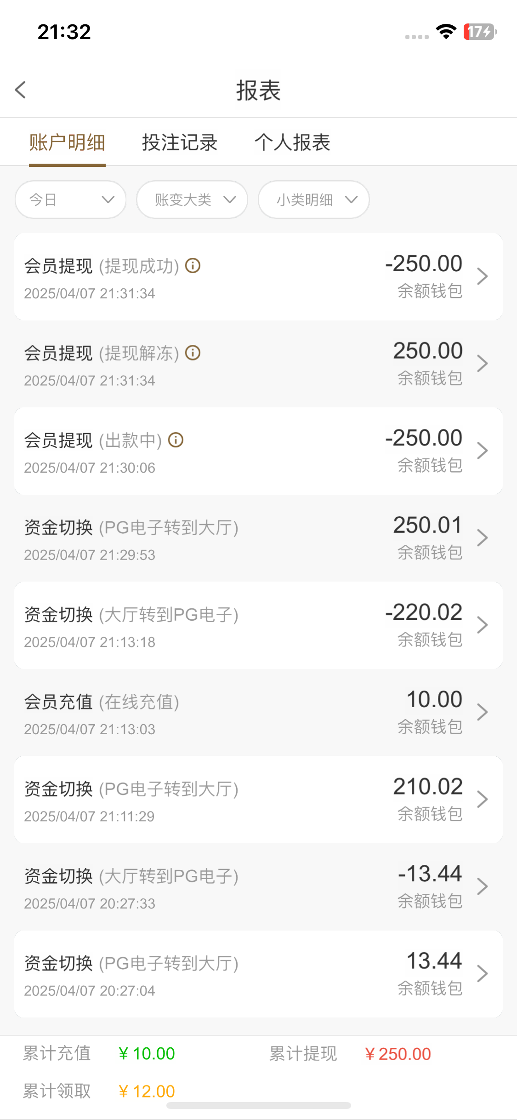
Task: Switch to the 个人报表 tab
Action: 293,143
